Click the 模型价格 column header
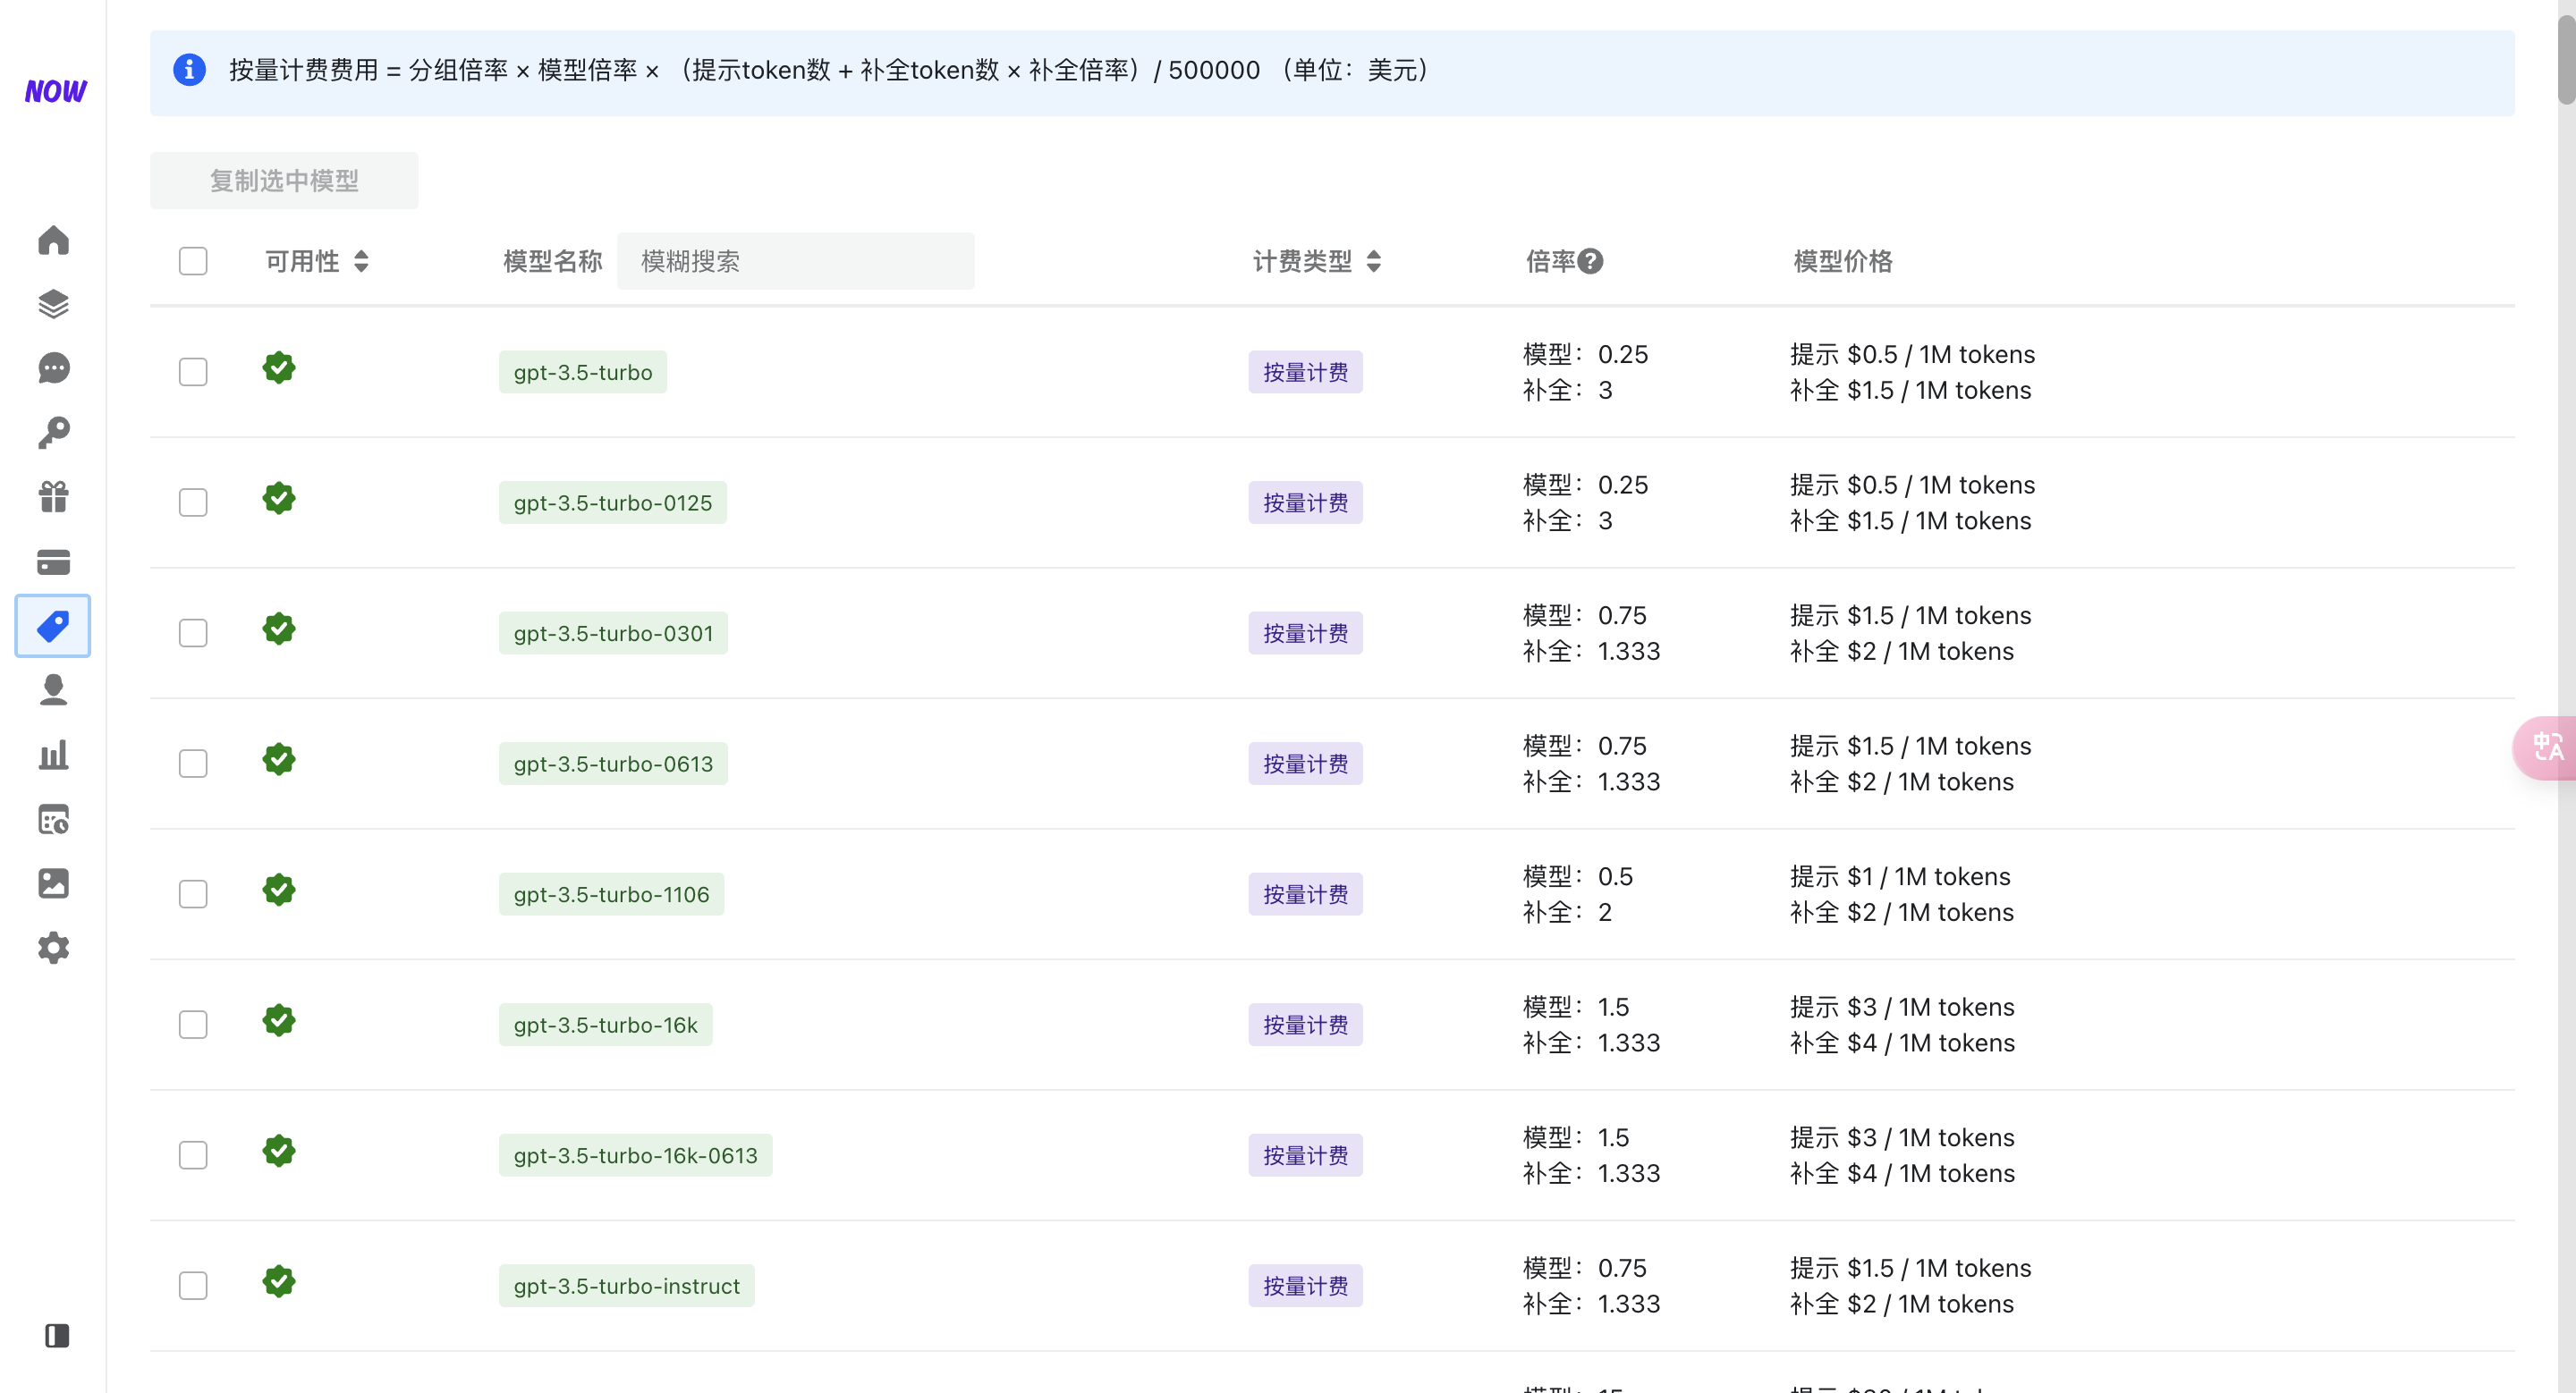The height and width of the screenshot is (1393, 2576). (1843, 262)
